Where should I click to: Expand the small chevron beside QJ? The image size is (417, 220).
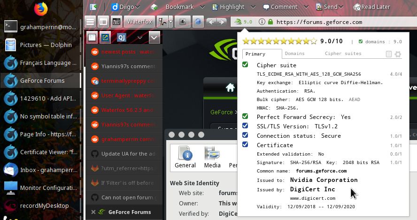coord(139,38)
